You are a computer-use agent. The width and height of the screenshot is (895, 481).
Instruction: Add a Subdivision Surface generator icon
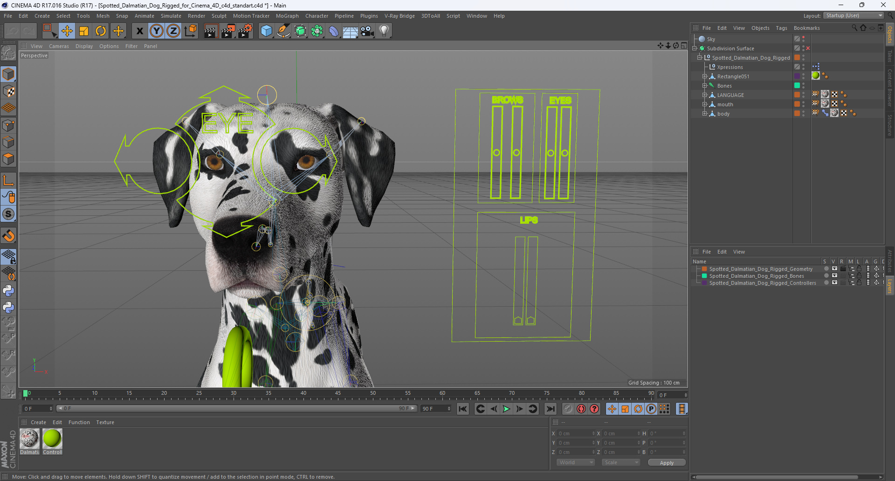coord(300,31)
